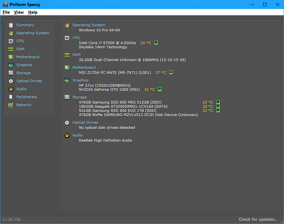Click the green temperature indicator next to GTX 1080 31 °C
The image size is (284, 224).
(159, 89)
